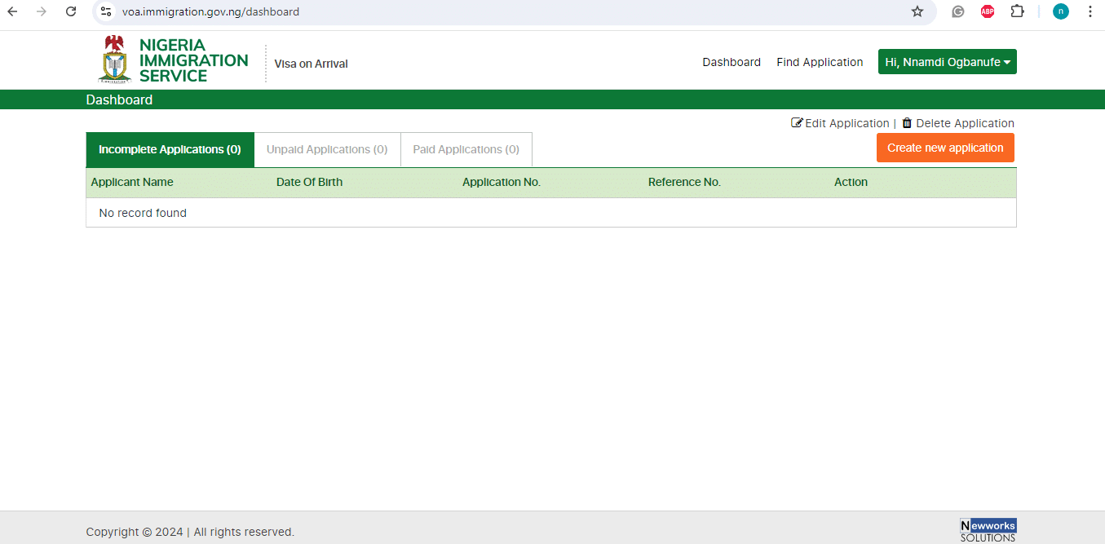Open the Dashboard nav link
This screenshot has height=544, width=1105.
click(x=732, y=62)
